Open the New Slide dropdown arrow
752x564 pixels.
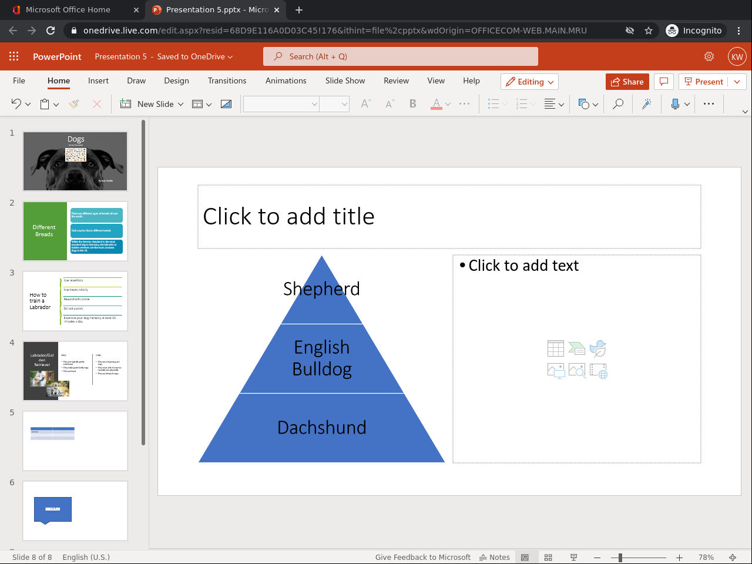pyautogui.click(x=180, y=105)
